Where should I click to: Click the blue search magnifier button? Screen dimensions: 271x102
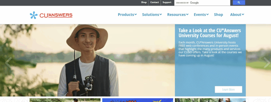point(239,3)
